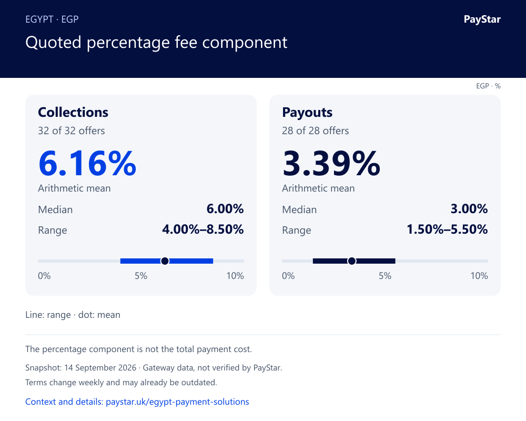
Task: Click the PayStar logo in header
Action: click(482, 19)
